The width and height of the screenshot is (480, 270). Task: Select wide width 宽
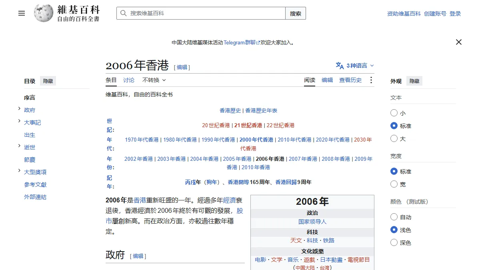point(394,184)
